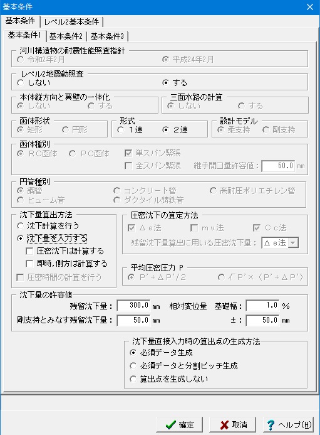Switch to the レベル2基本条件 tab
The height and width of the screenshot is (435, 320).
point(71,21)
